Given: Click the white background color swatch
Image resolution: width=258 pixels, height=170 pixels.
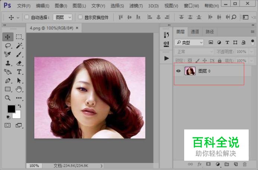Looking at the screenshot, I should 18,115.
